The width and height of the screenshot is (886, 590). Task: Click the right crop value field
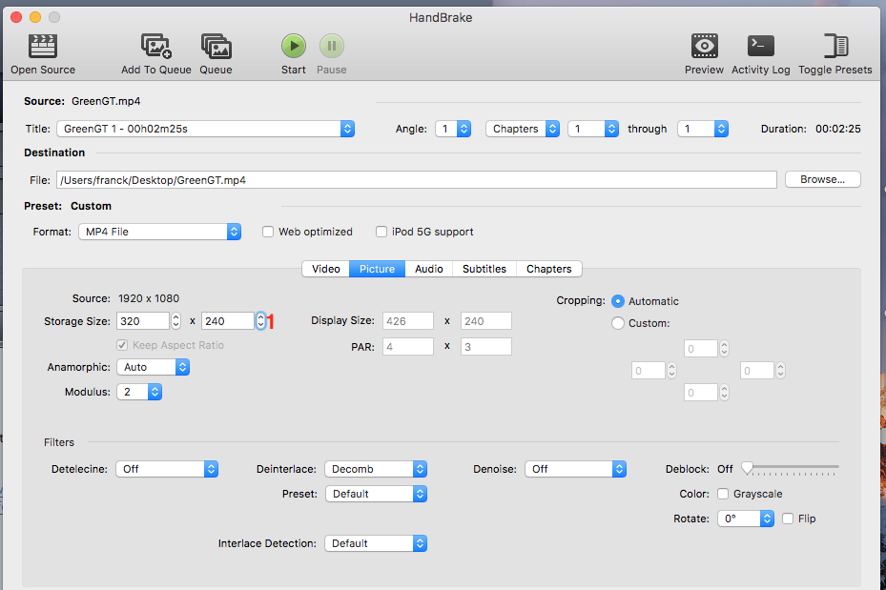757,371
